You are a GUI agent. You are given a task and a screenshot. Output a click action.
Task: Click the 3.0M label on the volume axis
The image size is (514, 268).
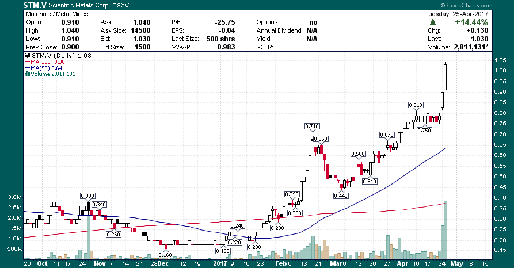pos(15,197)
